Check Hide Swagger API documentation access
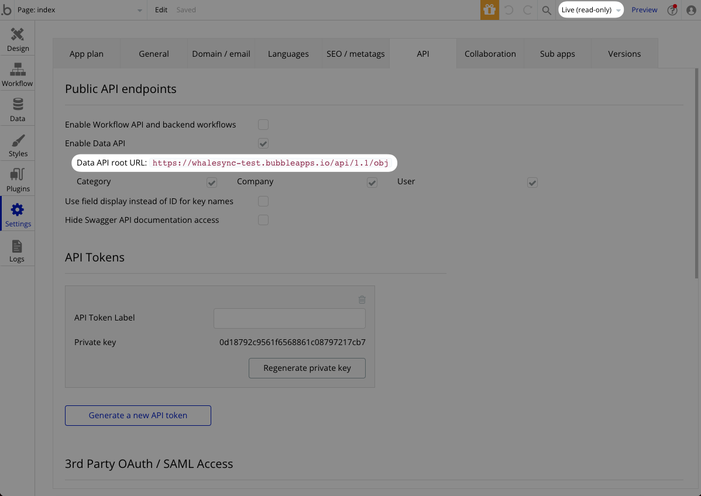 pos(263,220)
